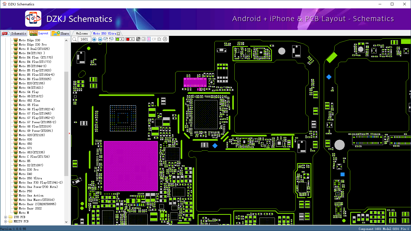Click the PADS icon beside Moto G9 Power
The width and height of the screenshot is (411, 231).
pos(16,131)
